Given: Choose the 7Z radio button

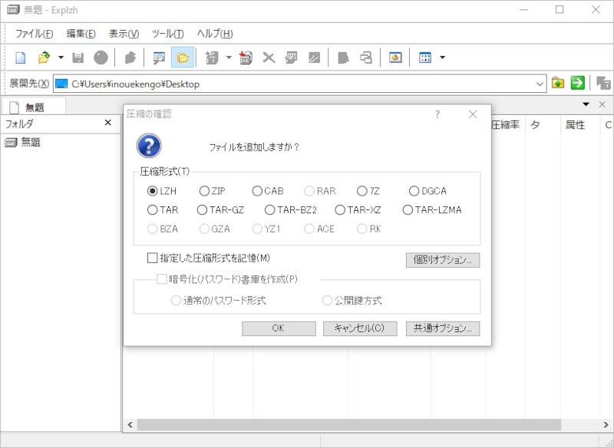Looking at the screenshot, I should pos(362,191).
